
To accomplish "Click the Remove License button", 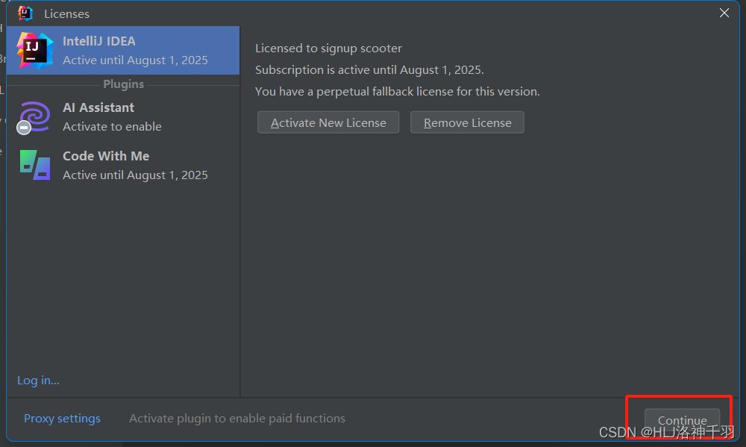I will pyautogui.click(x=467, y=122).
